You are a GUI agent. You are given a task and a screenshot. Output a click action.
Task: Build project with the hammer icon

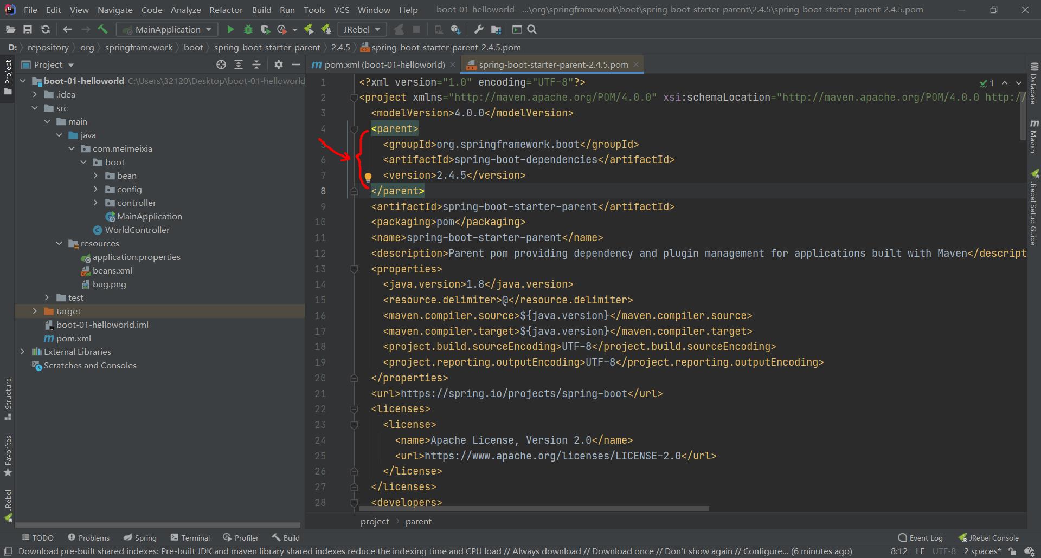pos(103,29)
